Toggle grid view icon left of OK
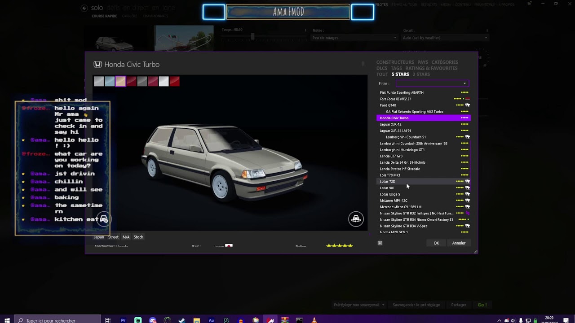 click(x=380, y=243)
